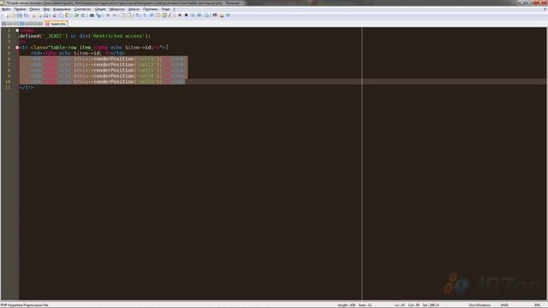The image size is (548, 308).
Task: Click the length status bar entry
Action: click(x=346, y=305)
